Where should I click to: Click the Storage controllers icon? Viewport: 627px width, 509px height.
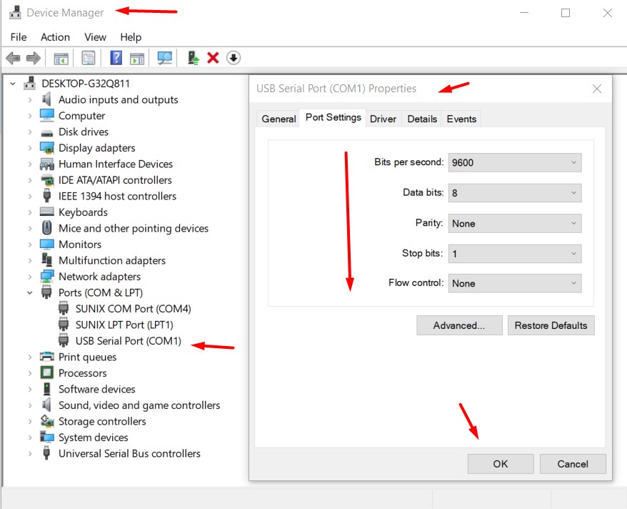click(47, 420)
